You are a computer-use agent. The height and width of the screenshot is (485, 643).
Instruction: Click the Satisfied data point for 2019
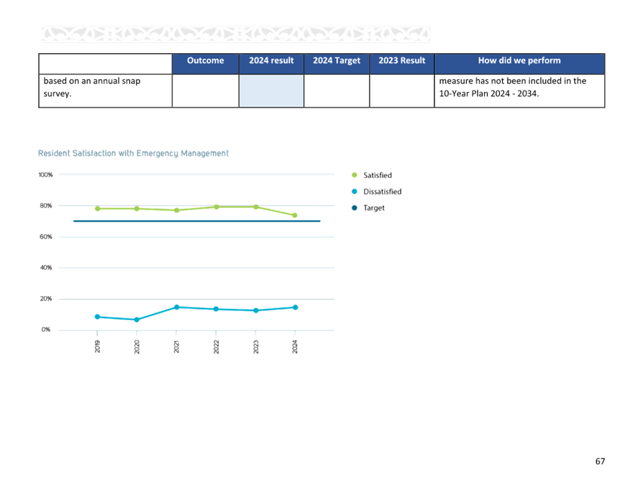[98, 208]
